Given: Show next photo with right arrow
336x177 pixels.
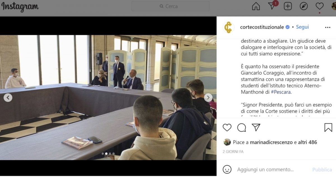Looking at the screenshot, I should point(208,98).
